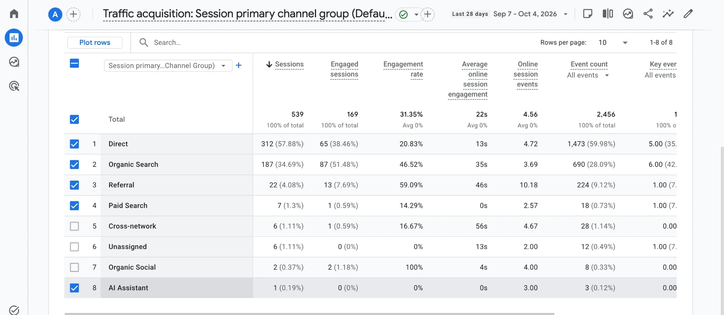The height and width of the screenshot is (315, 724).
Task: Open the Advertising cursor-target icon
Action: (x=14, y=86)
